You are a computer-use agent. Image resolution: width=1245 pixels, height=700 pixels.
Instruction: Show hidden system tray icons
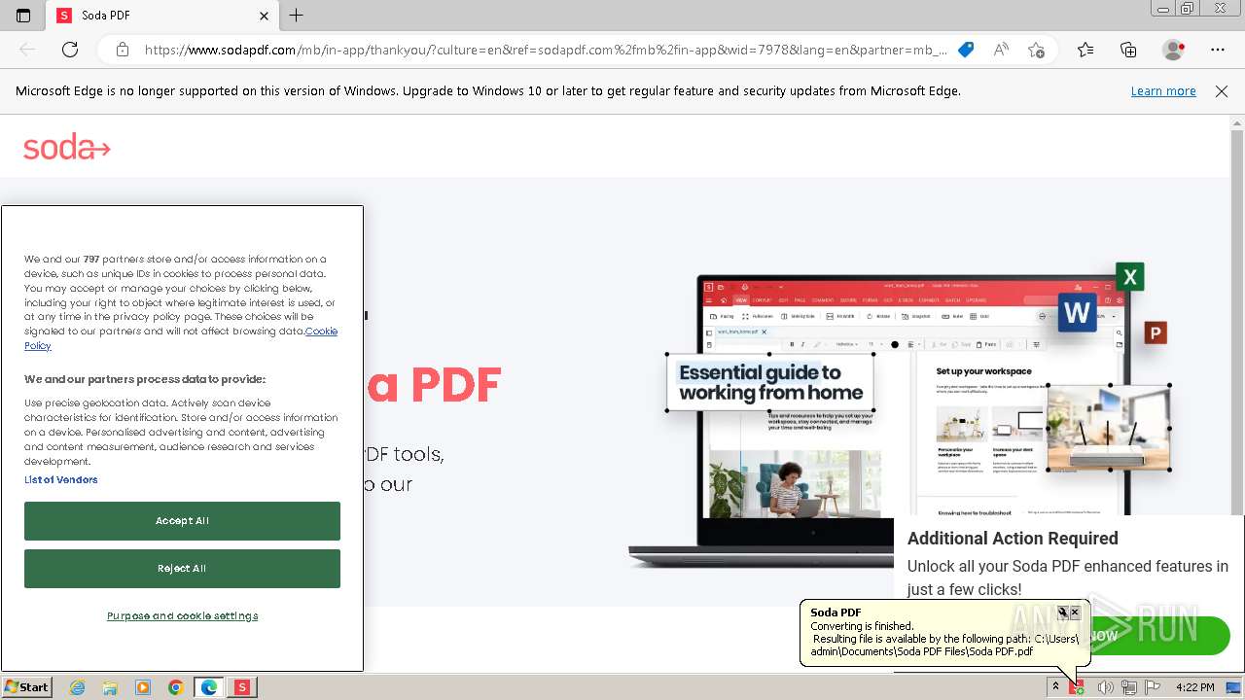[x=1055, y=687]
